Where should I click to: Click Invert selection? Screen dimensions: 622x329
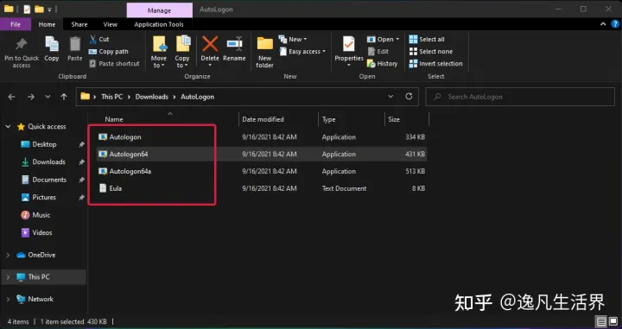pyautogui.click(x=435, y=63)
